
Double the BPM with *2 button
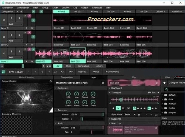tap(62, 72)
